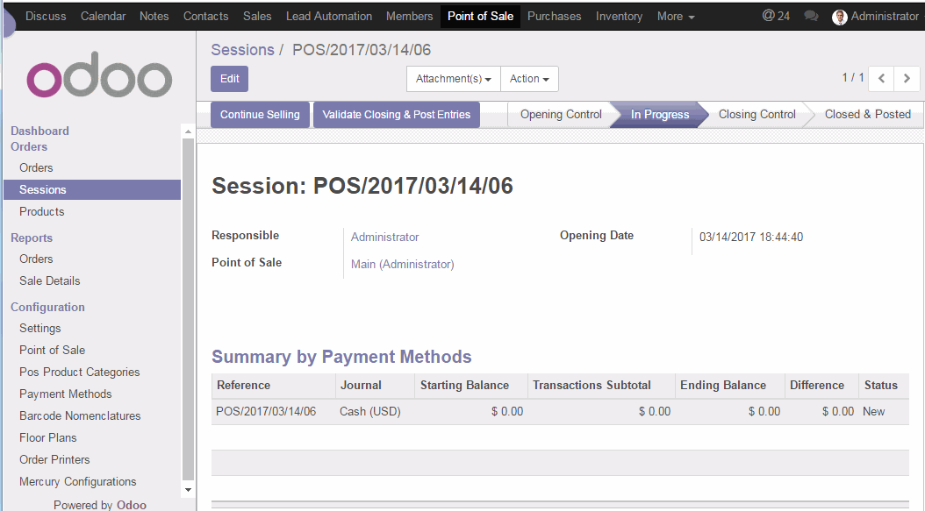Open the Main (Administrator) point of sale link

(402, 264)
